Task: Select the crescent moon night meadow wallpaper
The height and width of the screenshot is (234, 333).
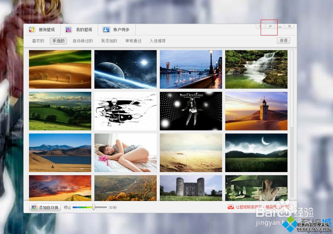Action: tap(256, 153)
